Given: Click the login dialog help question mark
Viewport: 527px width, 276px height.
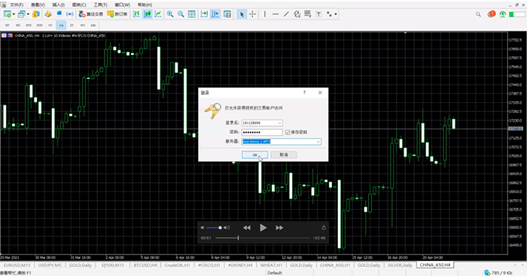Looking at the screenshot, I should tap(304, 93).
